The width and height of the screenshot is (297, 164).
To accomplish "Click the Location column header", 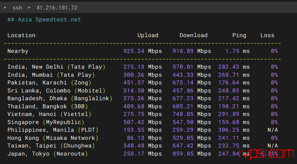I will click(21, 35).
